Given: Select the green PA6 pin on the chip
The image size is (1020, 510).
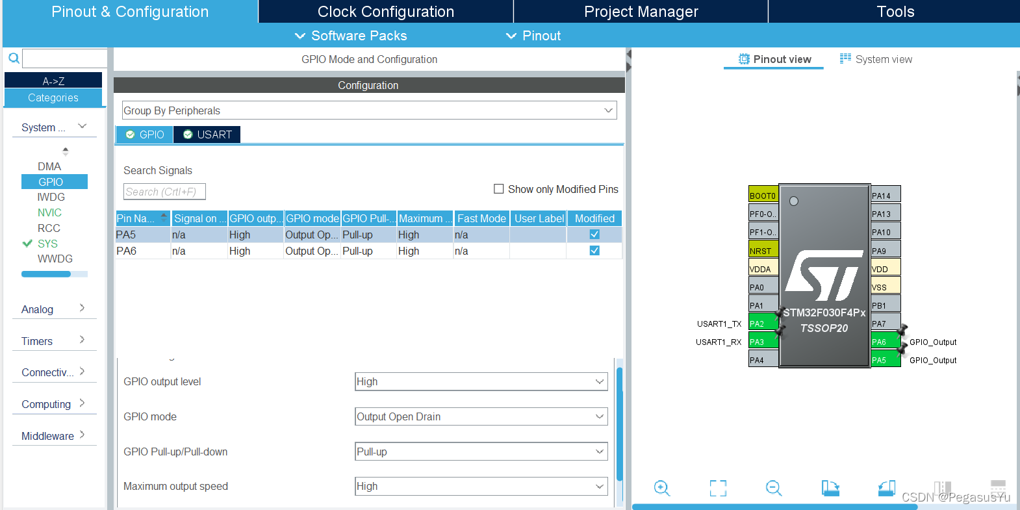Looking at the screenshot, I should coord(886,341).
